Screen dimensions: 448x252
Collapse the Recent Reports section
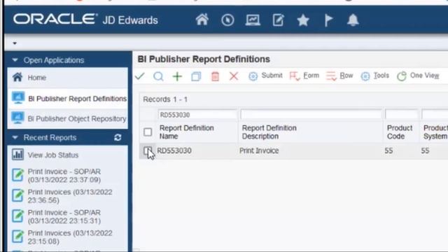(15, 138)
